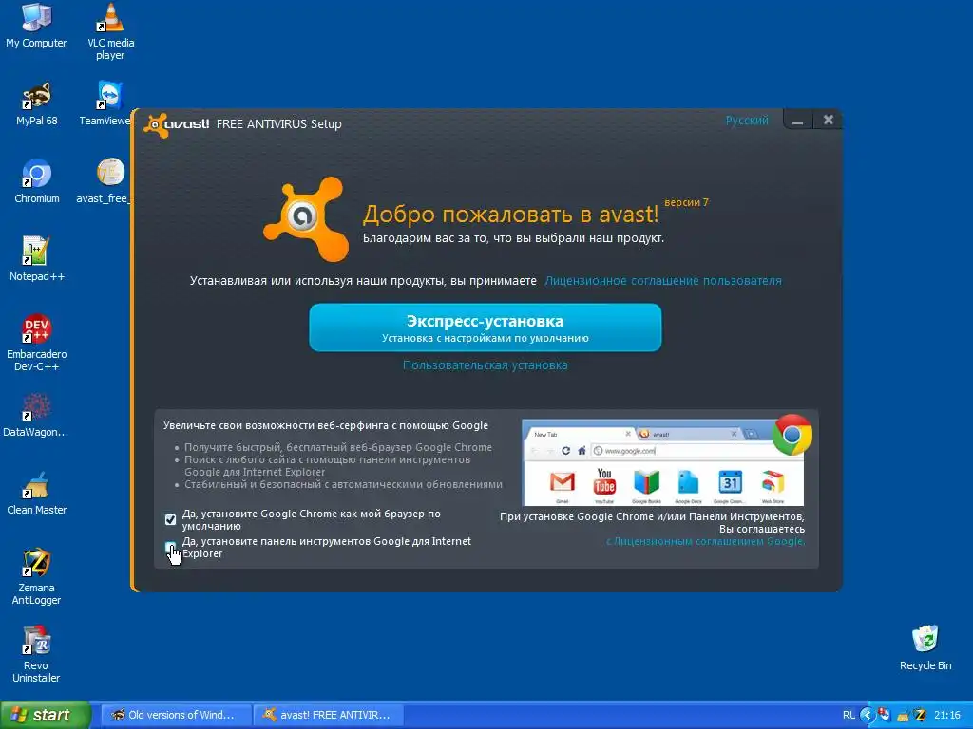Select the avast_free installer file icon
973x729 pixels.
pyautogui.click(x=103, y=181)
